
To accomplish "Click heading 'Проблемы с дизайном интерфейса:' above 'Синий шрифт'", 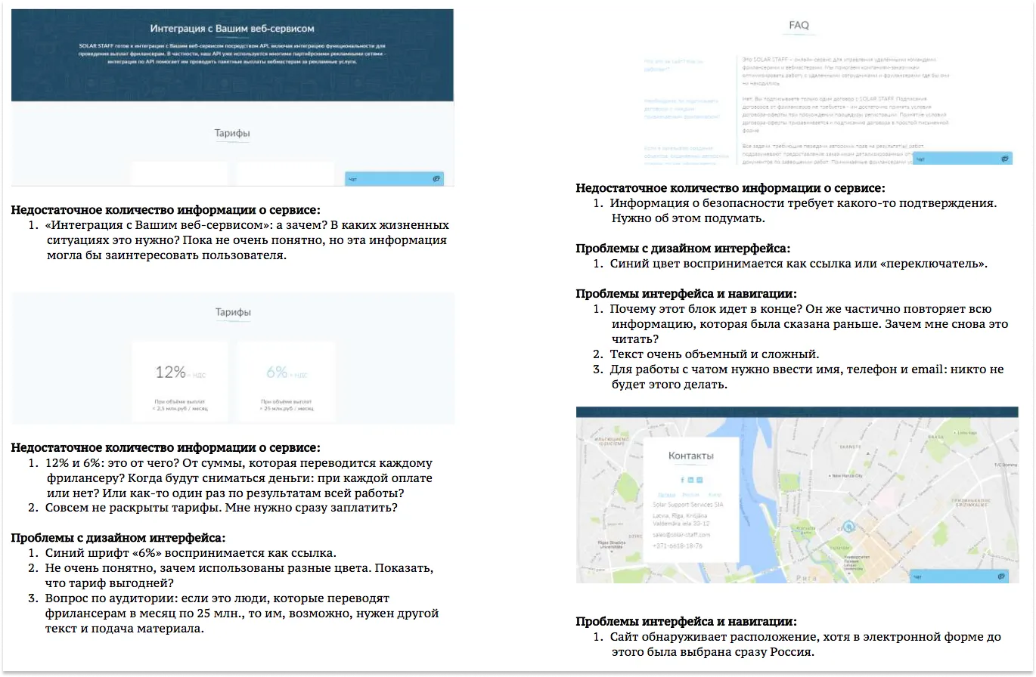I will (x=118, y=538).
